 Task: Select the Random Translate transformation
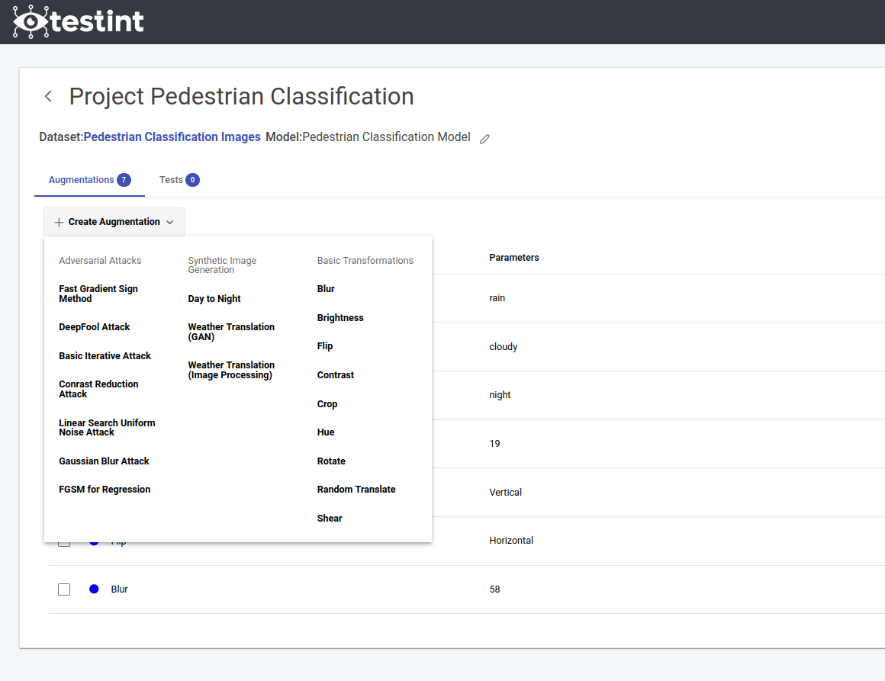(356, 490)
